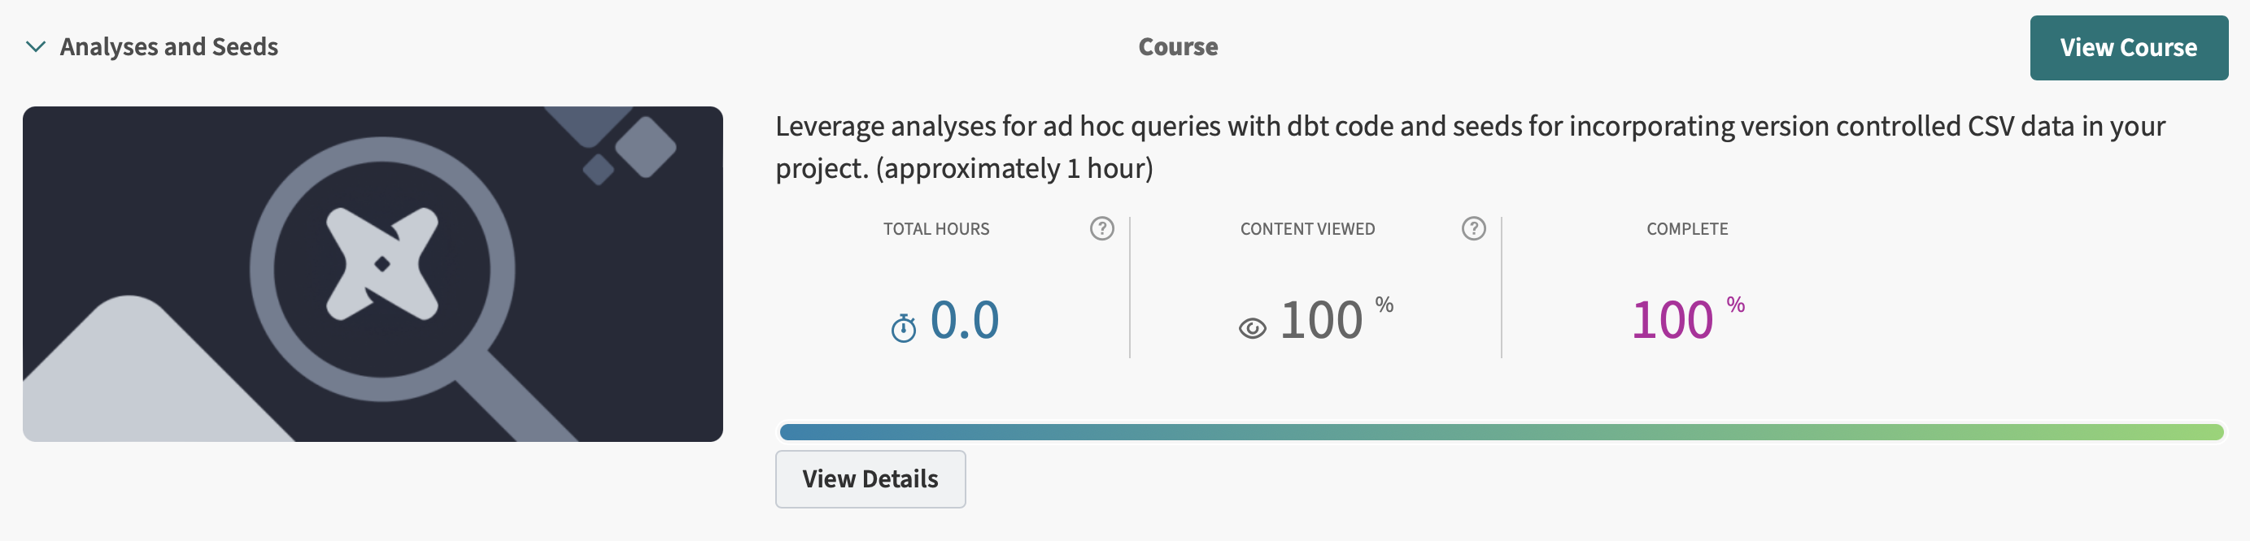Screen dimensions: 2250x541
Task: Click the Total Hours help question icon
Action: 1101,228
